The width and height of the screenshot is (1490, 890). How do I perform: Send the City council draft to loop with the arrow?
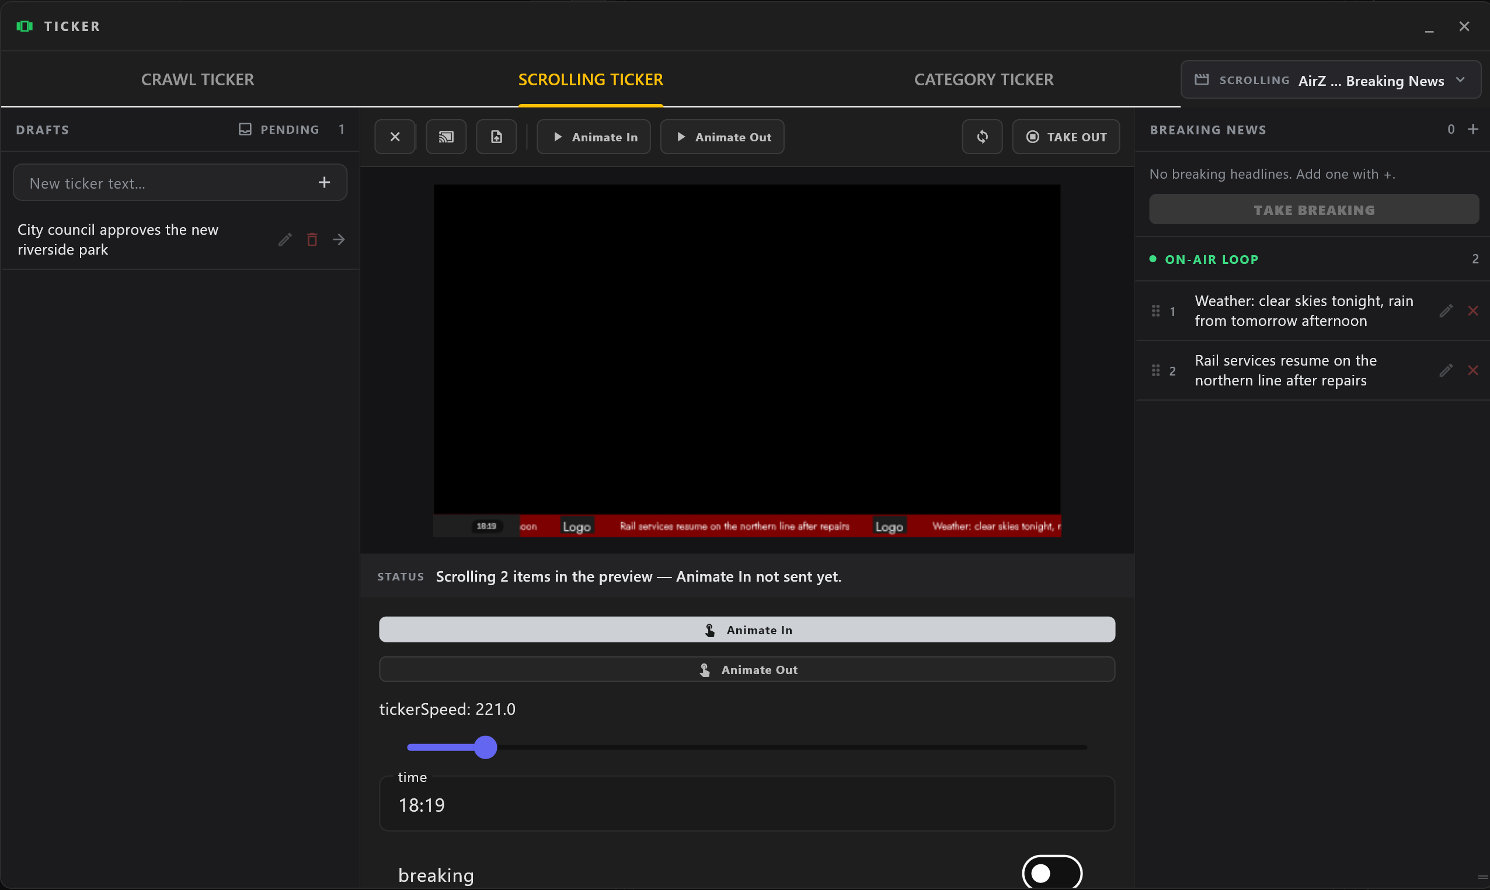point(339,240)
